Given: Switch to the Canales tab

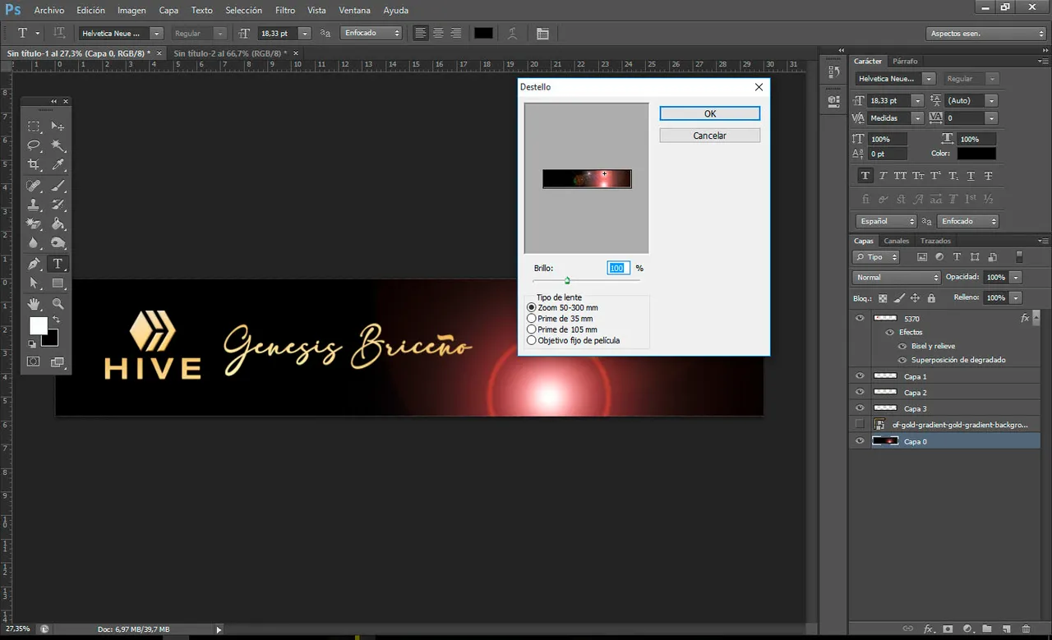Looking at the screenshot, I should pos(896,241).
